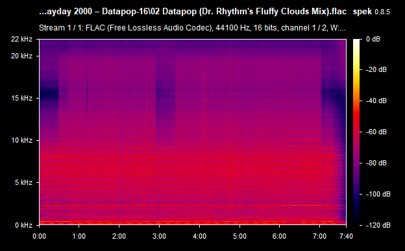This screenshot has width=405, height=251.
Task: Click the '0 kHz' frequency axis label
Action: pyautogui.click(x=23, y=225)
